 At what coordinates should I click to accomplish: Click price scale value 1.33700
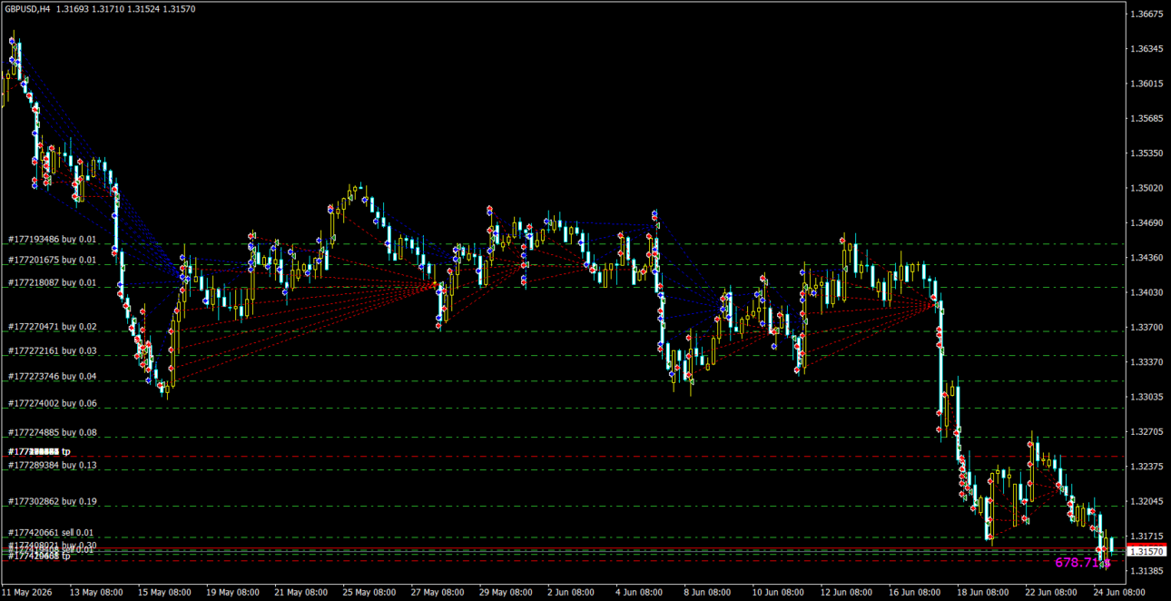1146,327
